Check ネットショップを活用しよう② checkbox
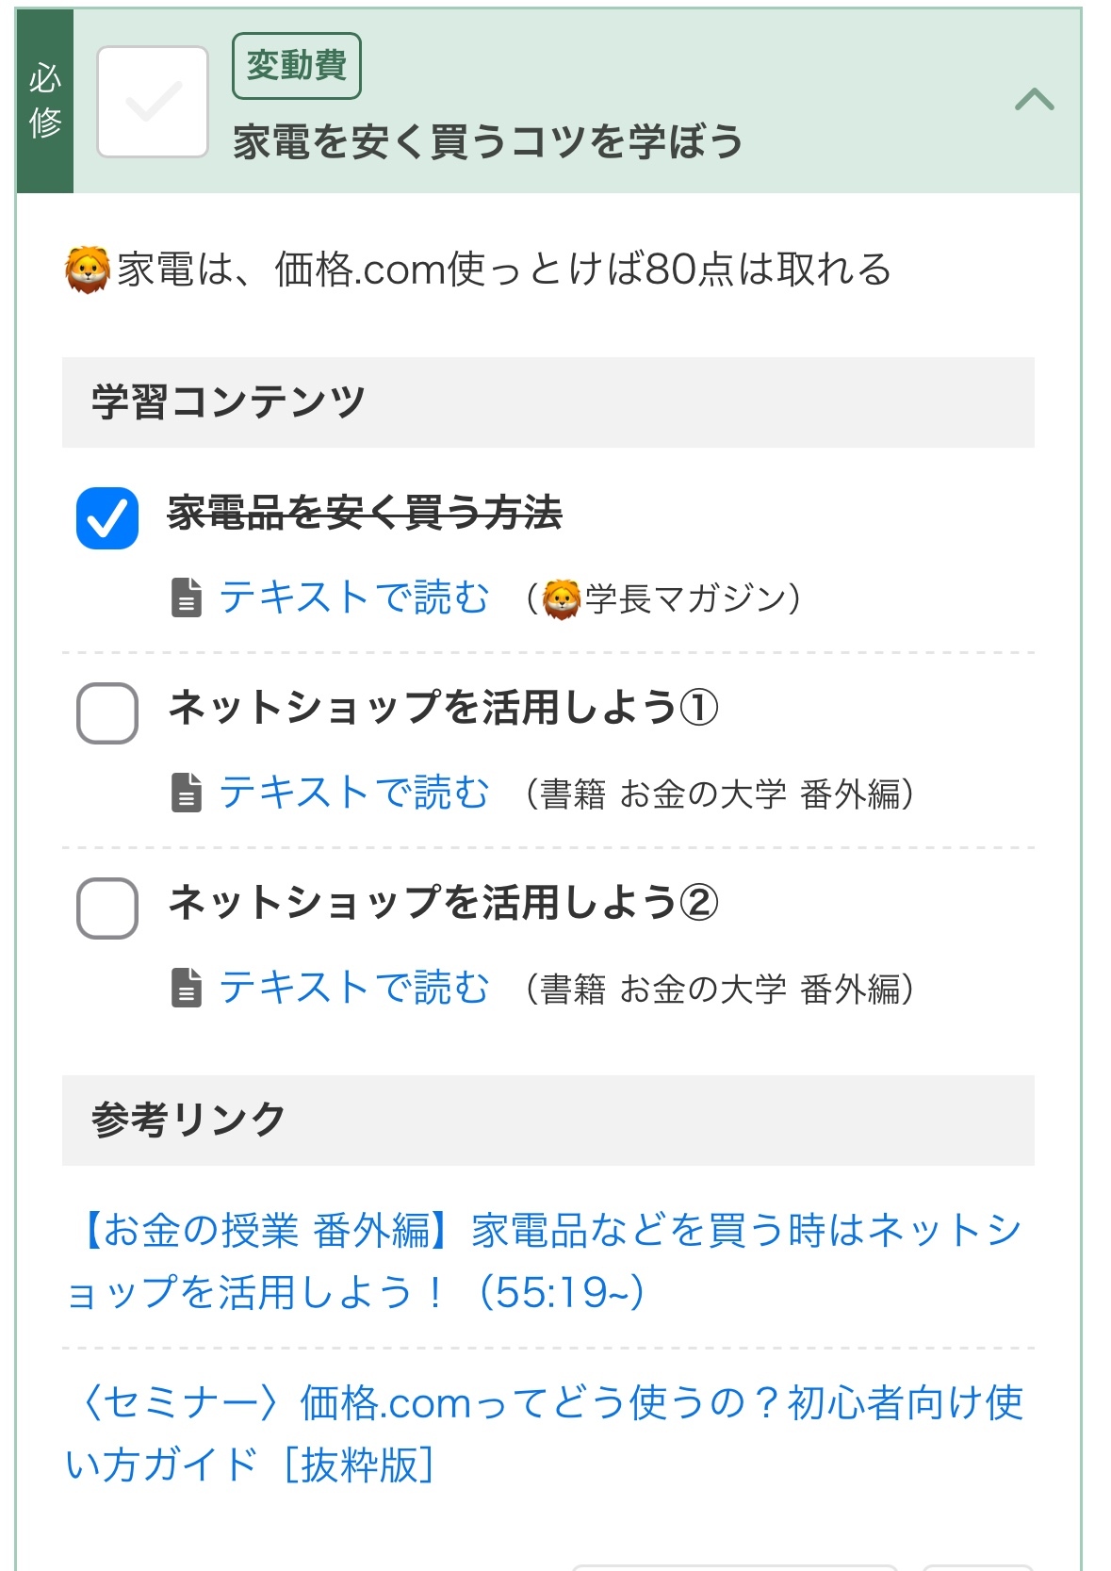 (107, 908)
